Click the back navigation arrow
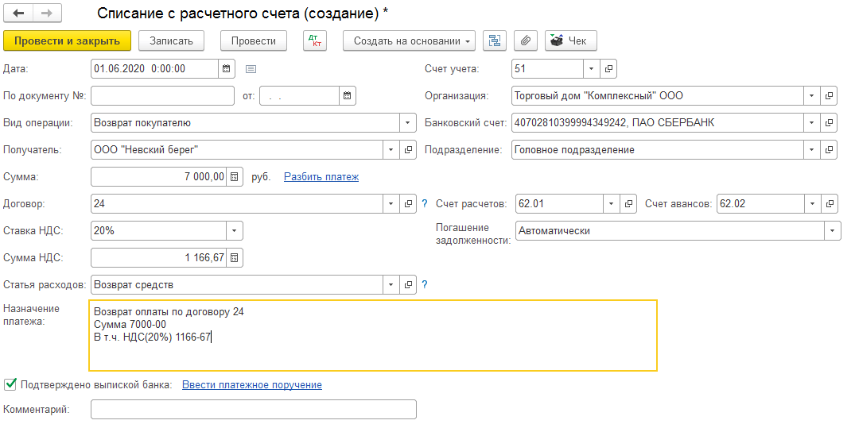855x428 pixels. [18, 13]
